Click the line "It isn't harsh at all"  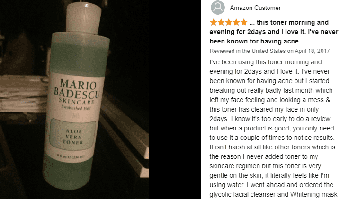tap(272, 147)
